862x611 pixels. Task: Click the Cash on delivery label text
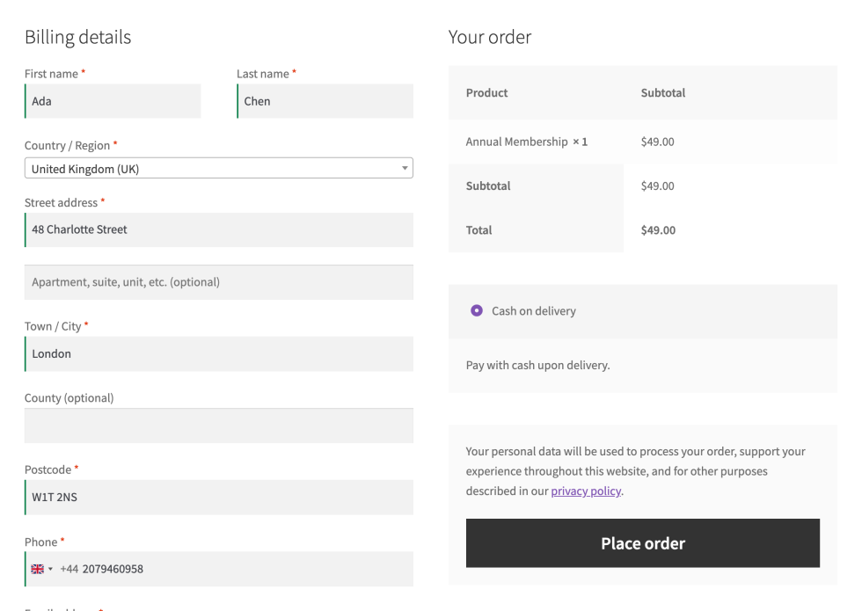[x=533, y=311]
